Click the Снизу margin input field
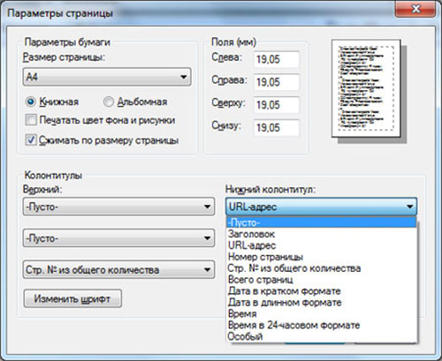The width and height of the screenshot is (442, 361). click(277, 127)
